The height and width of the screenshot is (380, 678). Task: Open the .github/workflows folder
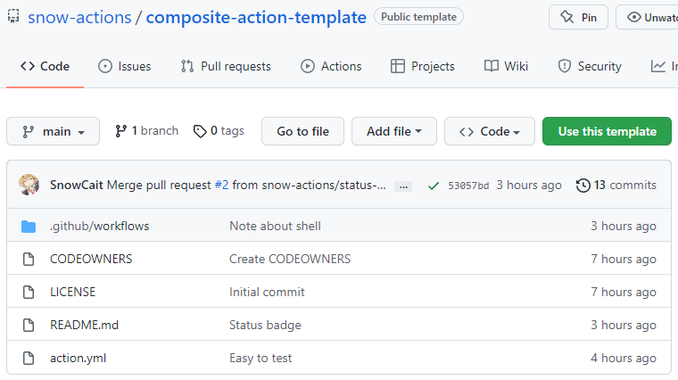pos(99,226)
